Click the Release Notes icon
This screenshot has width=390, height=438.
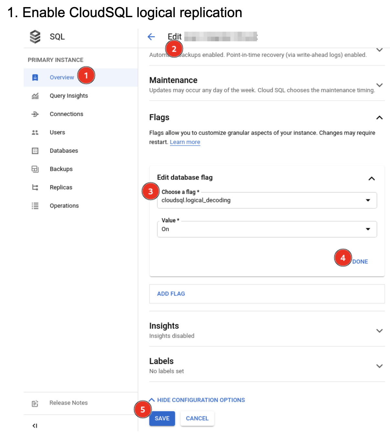tap(35, 403)
